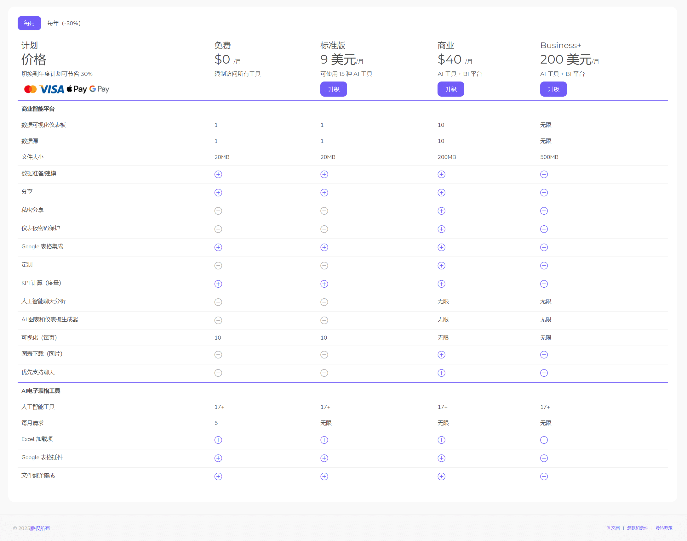The image size is (687, 541).
Task: Open the 隐私政策 footer link
Action: pos(664,528)
